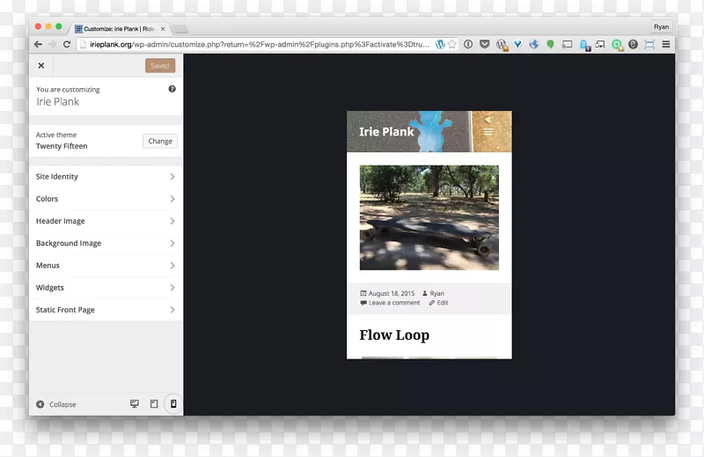Expand the Site Identity section
This screenshot has width=704, height=457.
106,177
